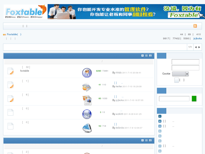Click the rightmost icon in first section header
Viewport: 205px width, 154px height.
(x=150, y=56)
